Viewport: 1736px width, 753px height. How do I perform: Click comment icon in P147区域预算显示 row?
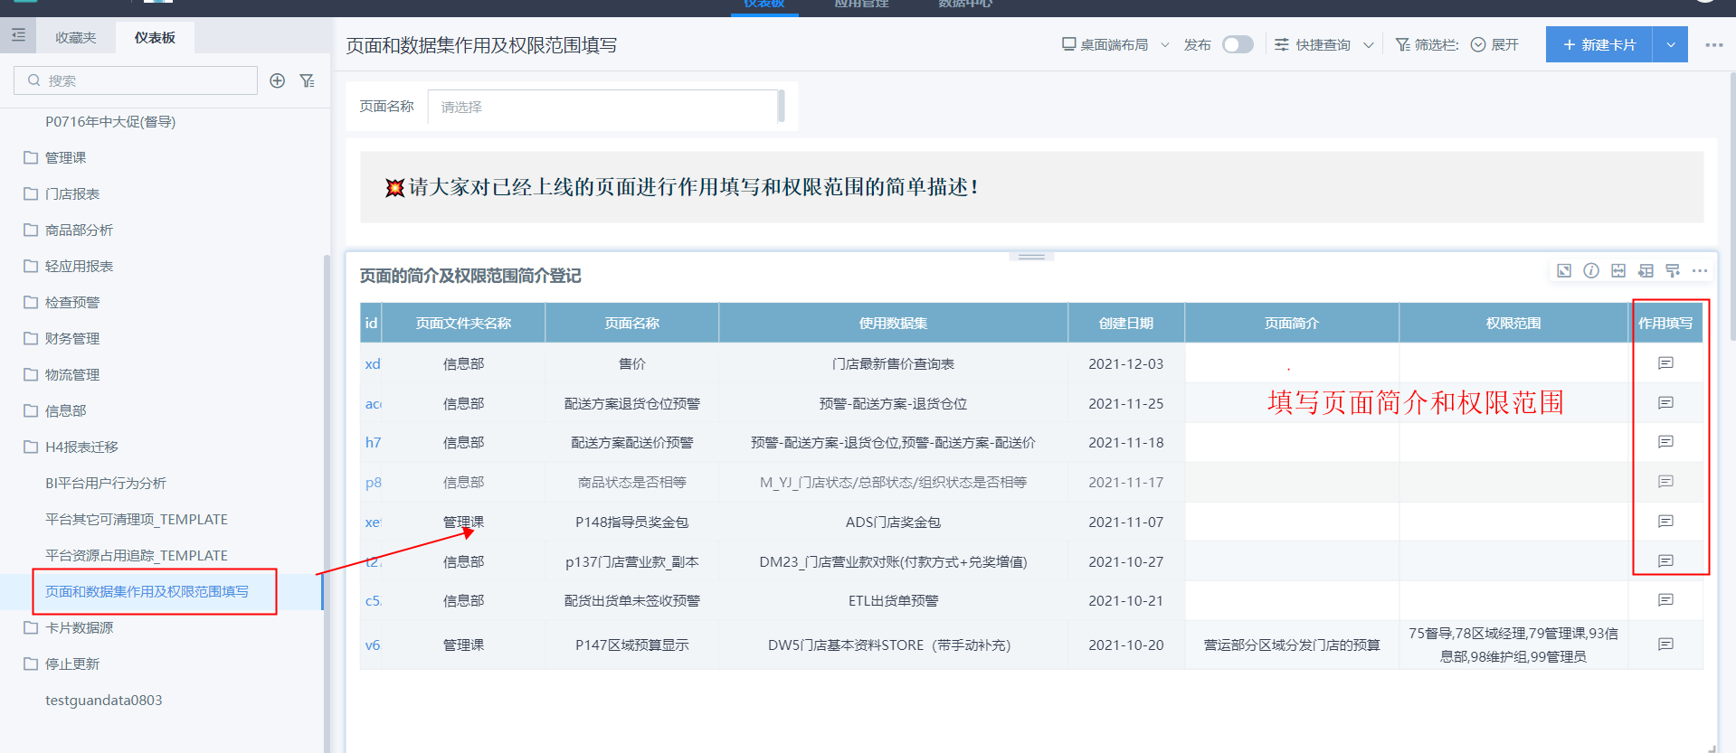pyautogui.click(x=1665, y=645)
